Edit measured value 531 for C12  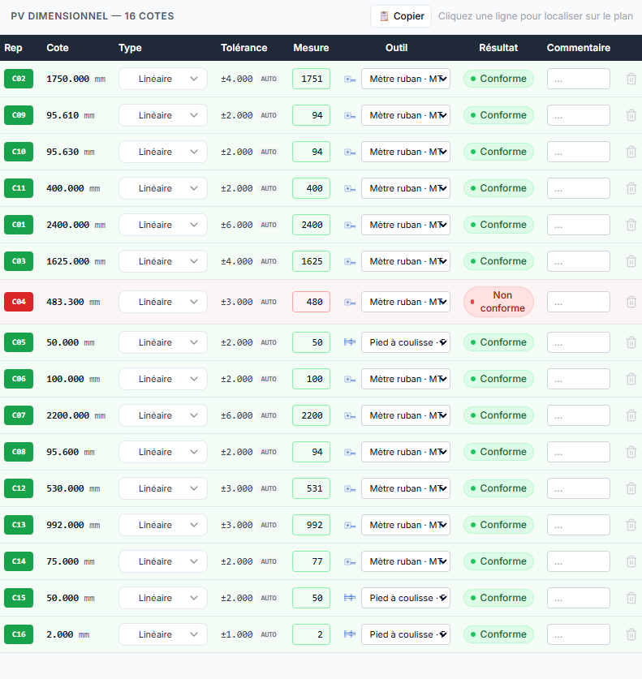click(311, 488)
